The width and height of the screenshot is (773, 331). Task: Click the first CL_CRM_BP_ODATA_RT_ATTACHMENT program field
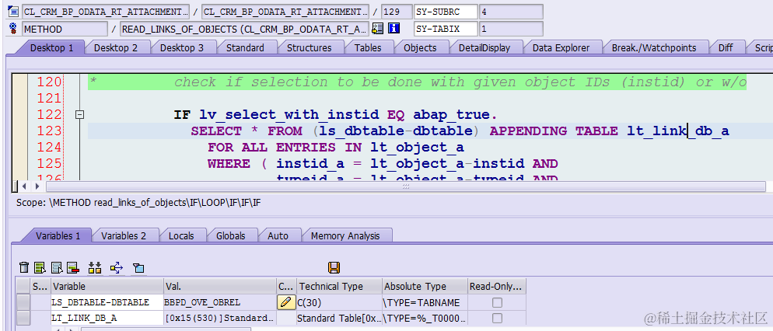point(106,12)
